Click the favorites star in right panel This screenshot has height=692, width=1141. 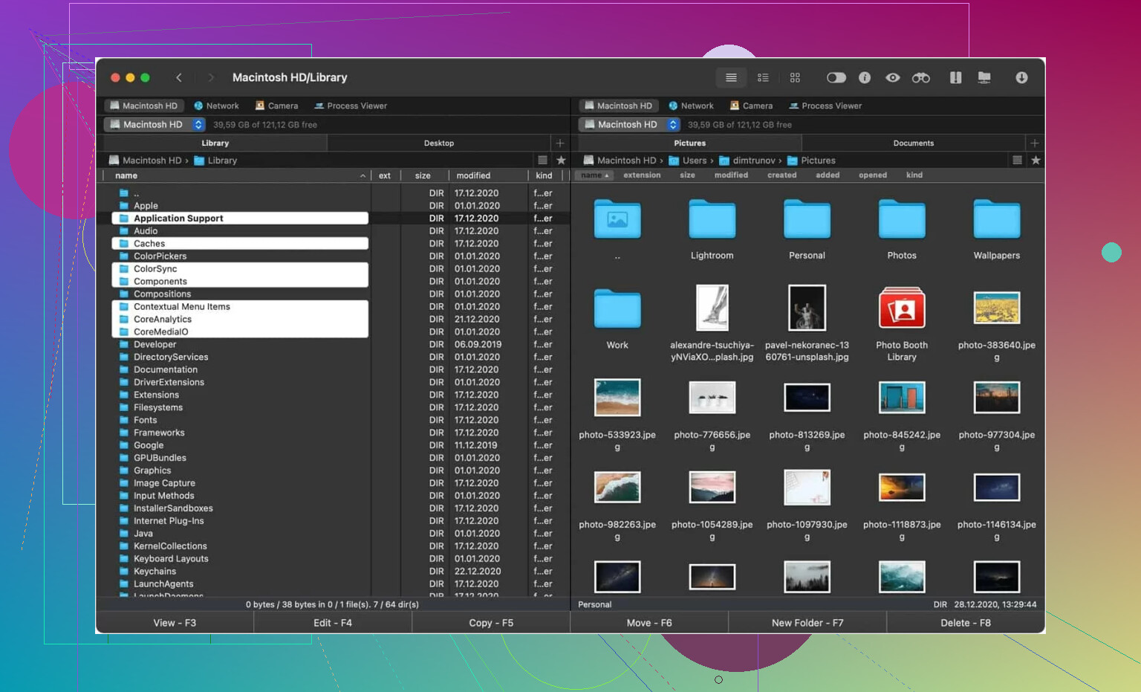(1036, 161)
